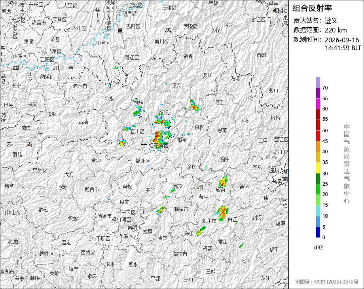The width and height of the screenshot is (364, 289).
Task: Click the yellow 30 dBZ legend swatch
Action: point(318,168)
